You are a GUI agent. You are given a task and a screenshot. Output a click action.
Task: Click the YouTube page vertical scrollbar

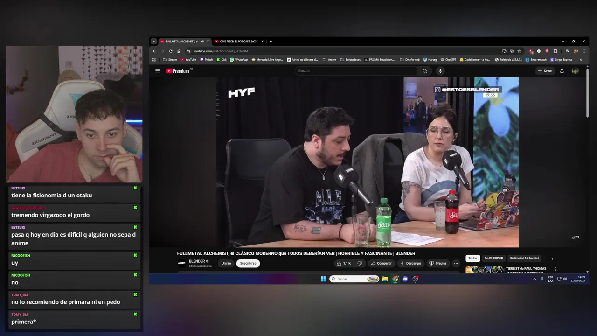pyautogui.click(x=587, y=93)
